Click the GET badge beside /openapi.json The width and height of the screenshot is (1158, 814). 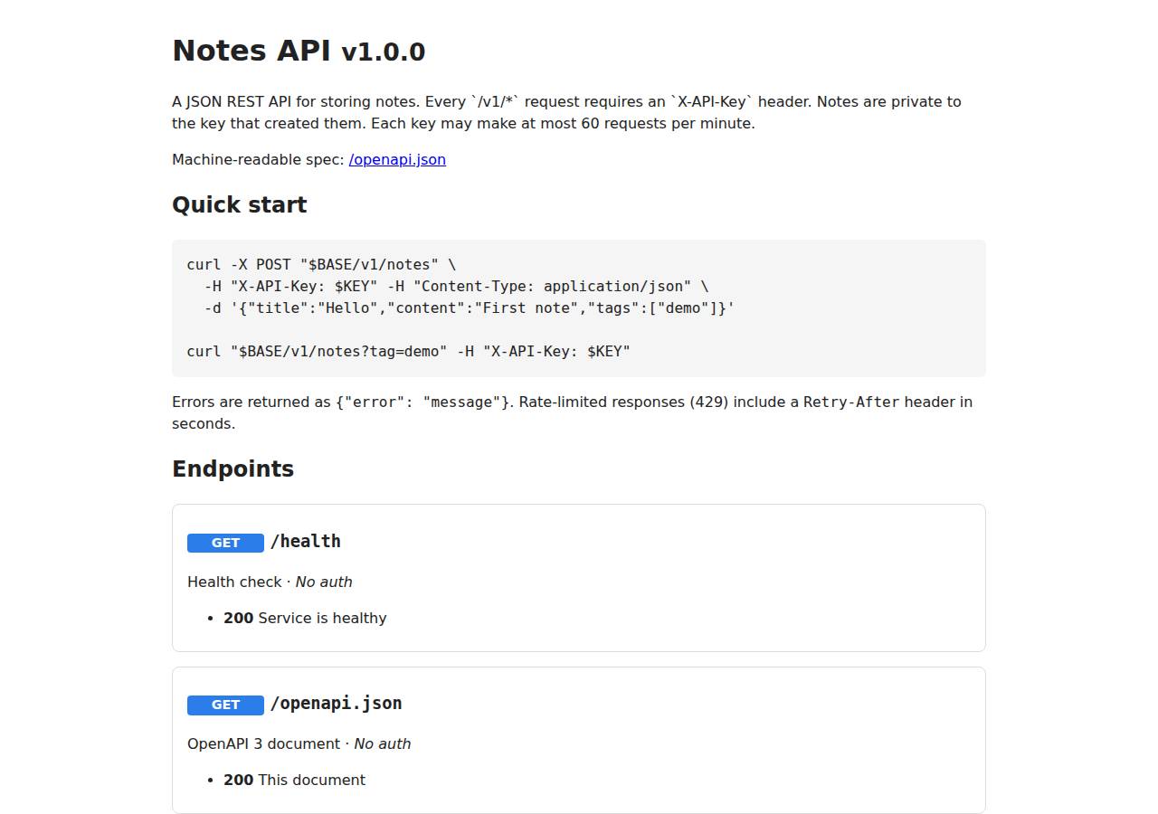[x=225, y=705]
